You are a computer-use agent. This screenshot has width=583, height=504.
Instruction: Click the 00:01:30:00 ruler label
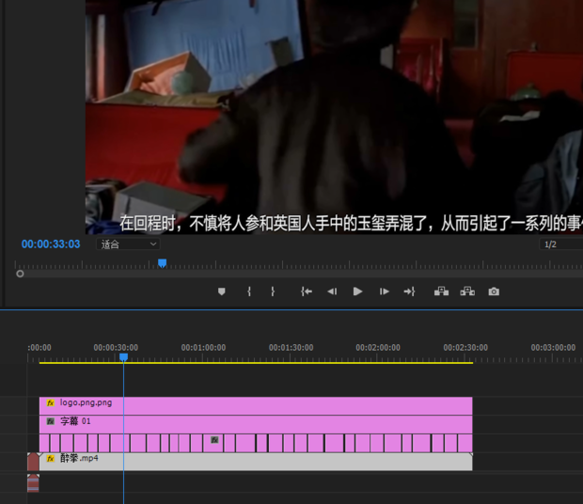point(291,348)
